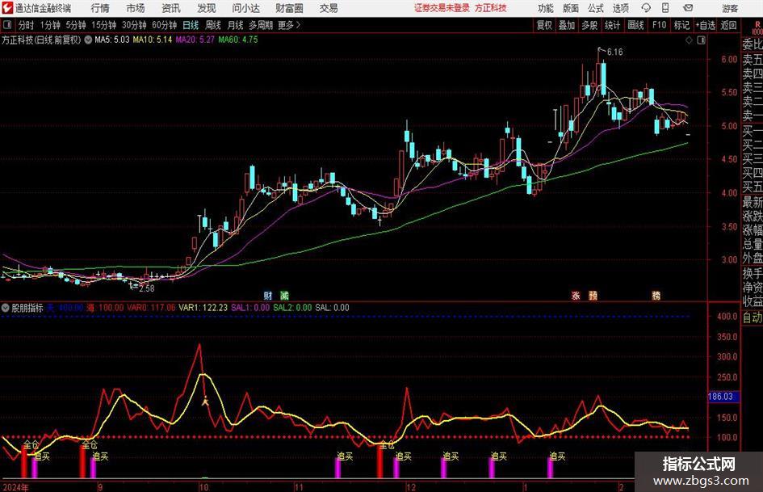
Task: Open the 选项 options menu
Action: point(620,8)
